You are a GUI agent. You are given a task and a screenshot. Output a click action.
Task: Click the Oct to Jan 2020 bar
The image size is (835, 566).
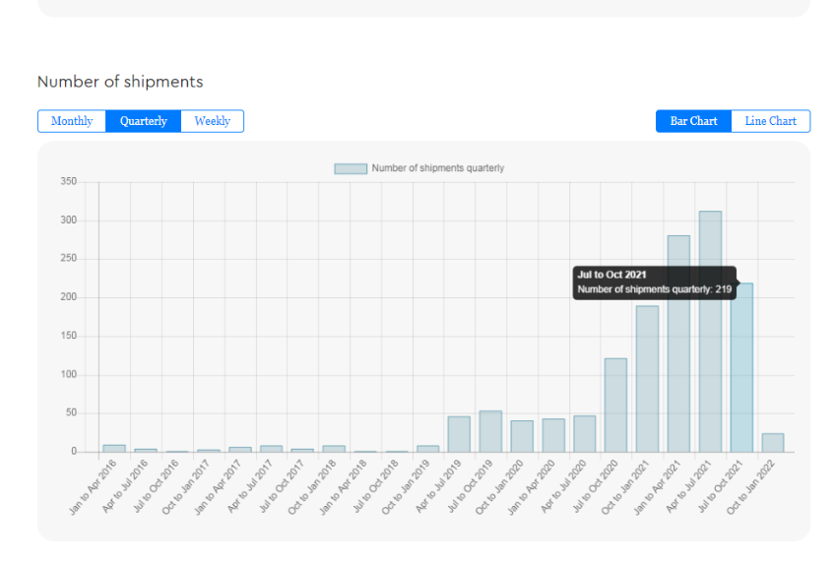point(522,437)
